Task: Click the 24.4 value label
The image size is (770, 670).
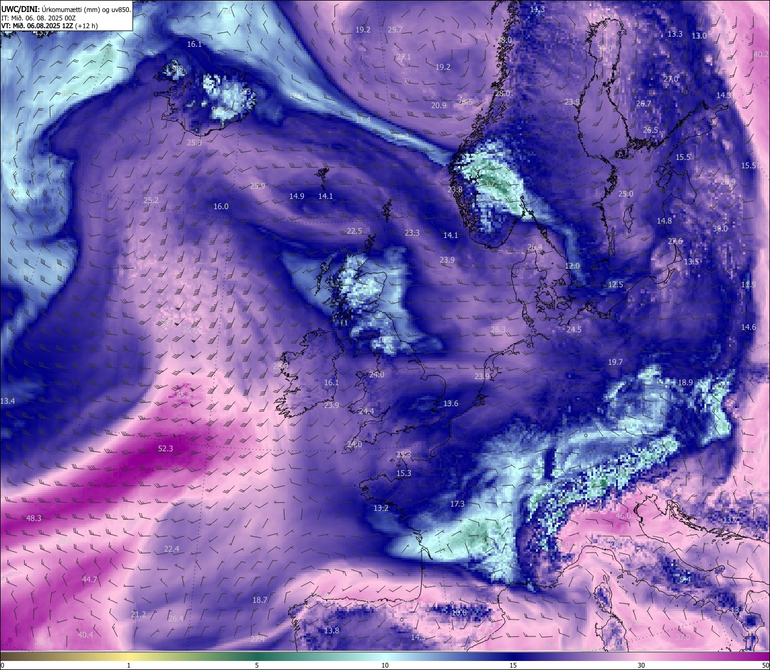Action: point(366,411)
